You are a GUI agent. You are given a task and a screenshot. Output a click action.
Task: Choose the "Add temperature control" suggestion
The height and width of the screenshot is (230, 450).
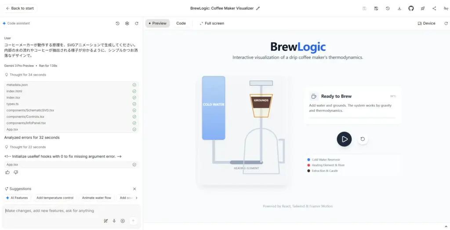pyautogui.click(x=55, y=198)
